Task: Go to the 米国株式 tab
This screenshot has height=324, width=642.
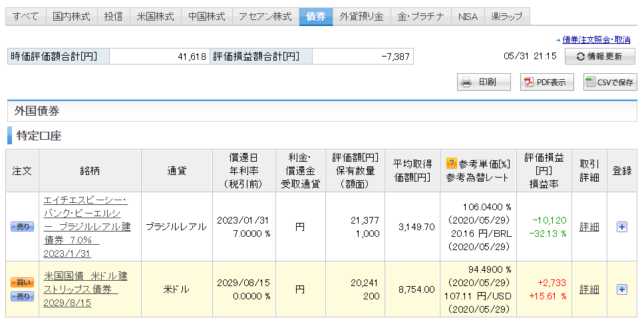Action: click(x=155, y=17)
